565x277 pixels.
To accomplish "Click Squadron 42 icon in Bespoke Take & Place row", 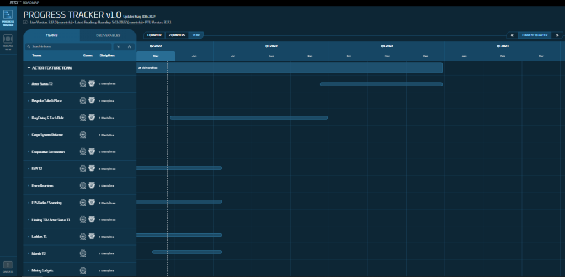I will click(92, 100).
